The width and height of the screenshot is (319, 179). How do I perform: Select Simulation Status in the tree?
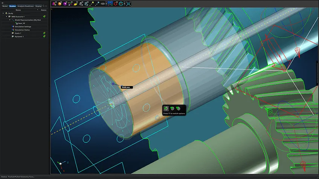21,30
